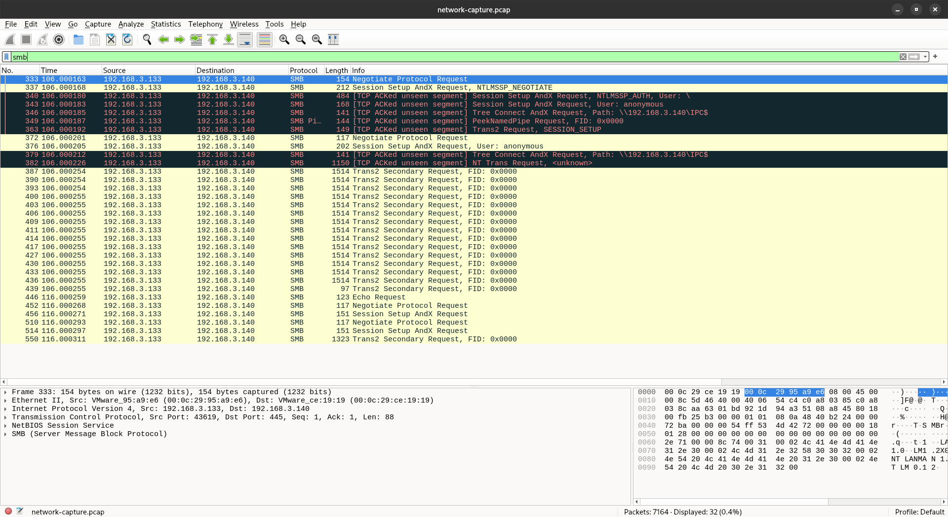Toggle packet list colorization

pyautogui.click(x=265, y=39)
